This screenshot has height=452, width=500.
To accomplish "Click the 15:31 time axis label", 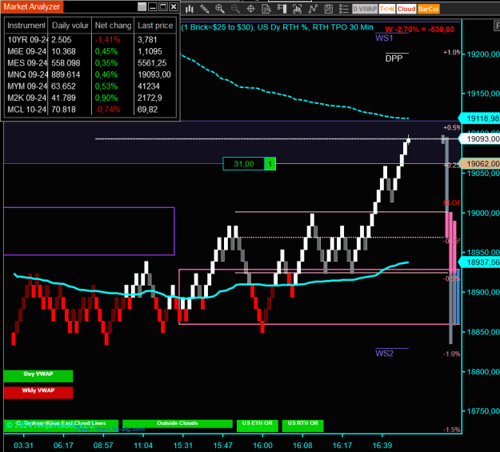I will coord(182,446).
